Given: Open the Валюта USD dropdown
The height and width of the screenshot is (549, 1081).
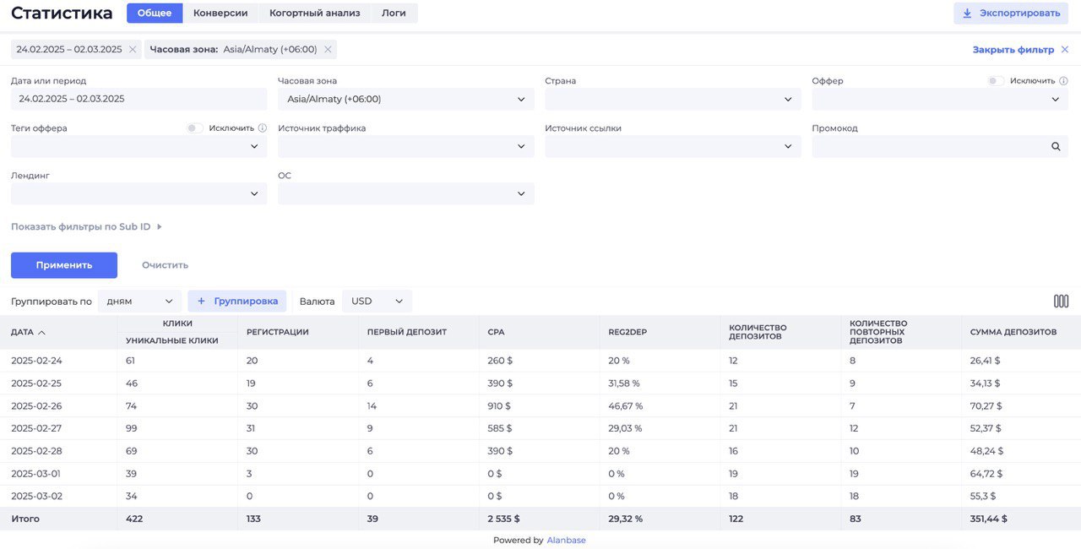Looking at the screenshot, I should click(377, 302).
